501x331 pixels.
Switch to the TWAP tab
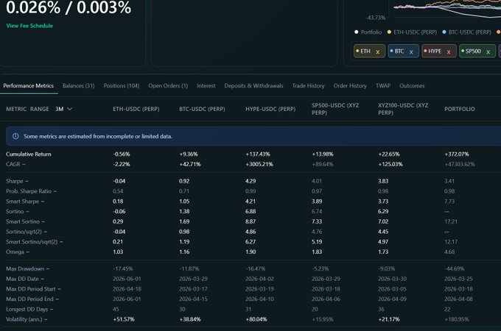[383, 86]
